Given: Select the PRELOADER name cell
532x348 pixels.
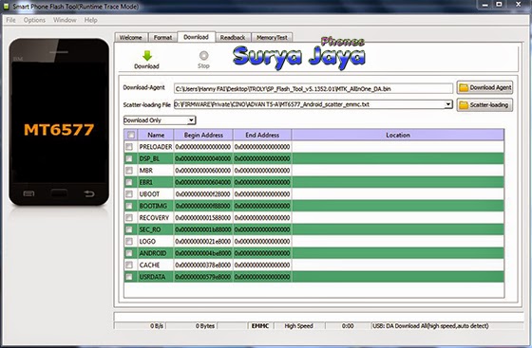Looking at the screenshot, I should click(x=156, y=147).
